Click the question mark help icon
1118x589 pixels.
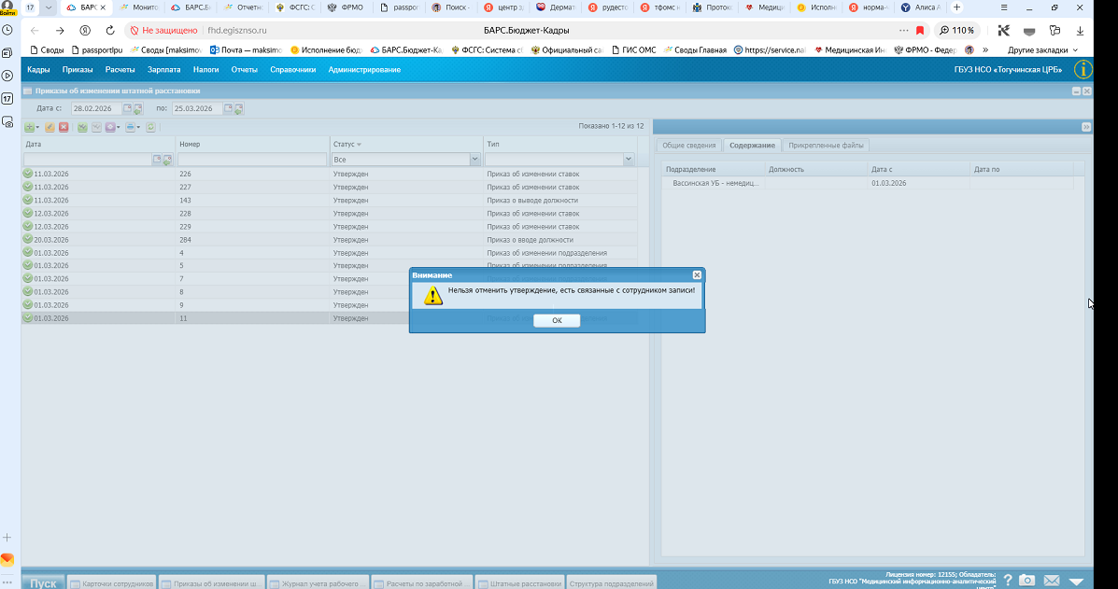point(1008,581)
